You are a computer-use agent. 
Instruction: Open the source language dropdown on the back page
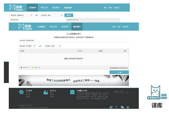(21, 15)
